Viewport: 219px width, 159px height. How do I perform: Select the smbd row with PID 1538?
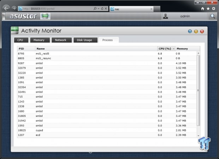(107, 106)
